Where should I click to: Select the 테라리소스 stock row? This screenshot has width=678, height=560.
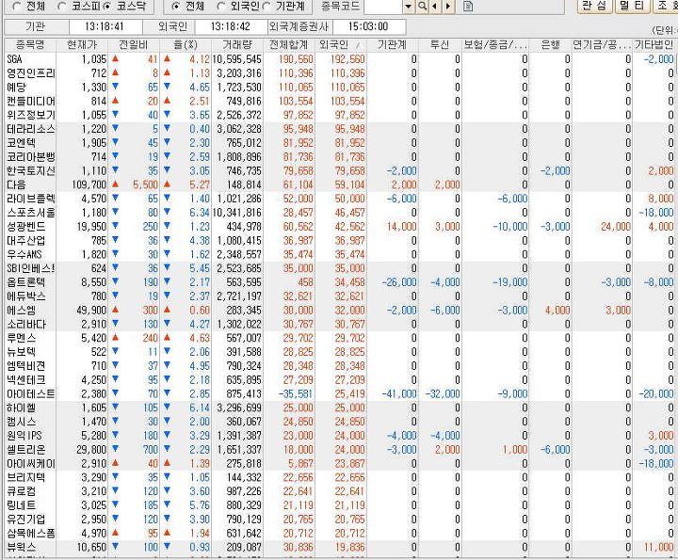click(x=340, y=129)
